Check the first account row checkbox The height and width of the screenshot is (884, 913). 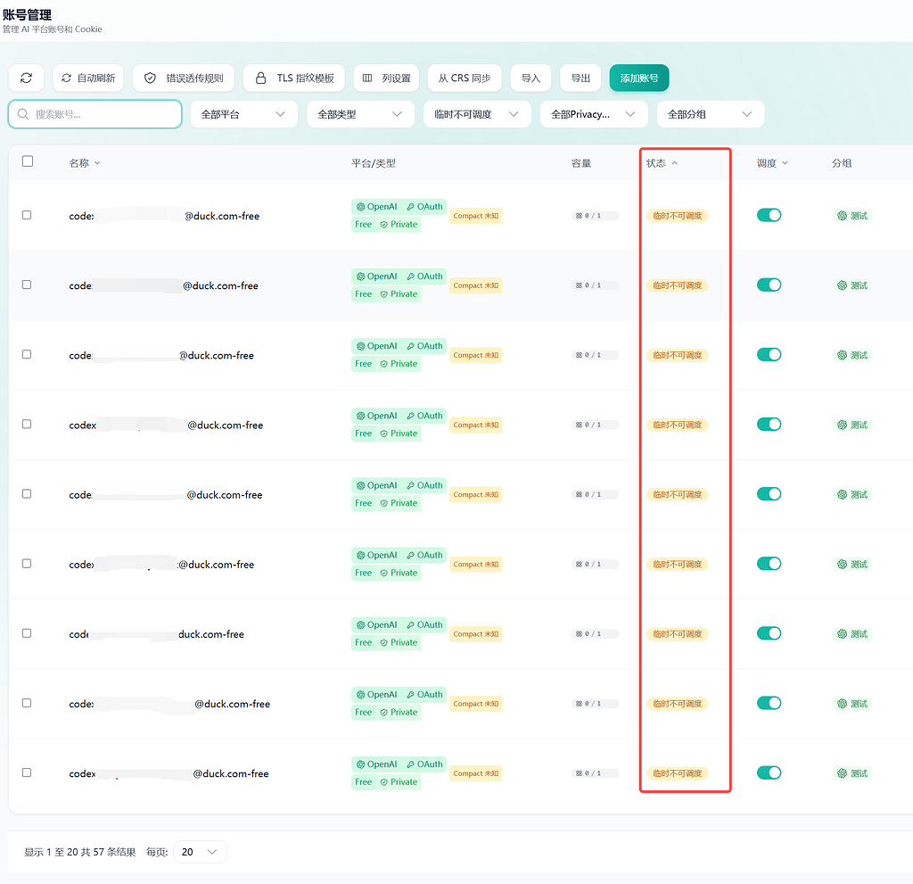(x=27, y=215)
